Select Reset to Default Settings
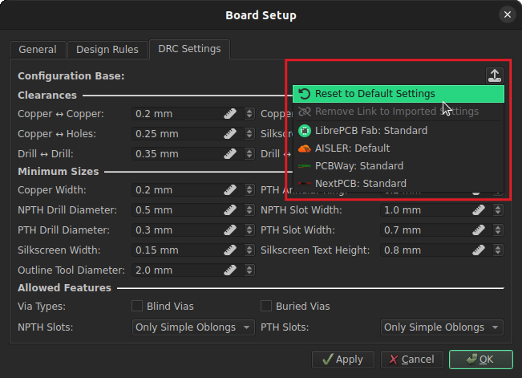 point(374,94)
